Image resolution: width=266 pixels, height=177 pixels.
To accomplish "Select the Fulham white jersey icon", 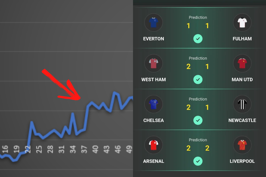I will pyautogui.click(x=242, y=23).
